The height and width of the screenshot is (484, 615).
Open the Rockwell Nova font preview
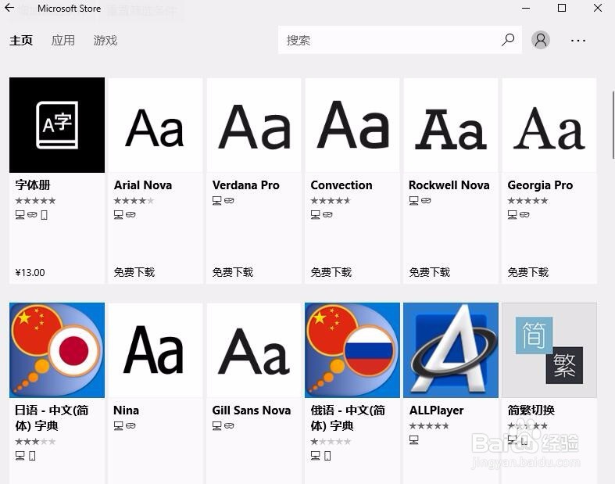coord(451,125)
